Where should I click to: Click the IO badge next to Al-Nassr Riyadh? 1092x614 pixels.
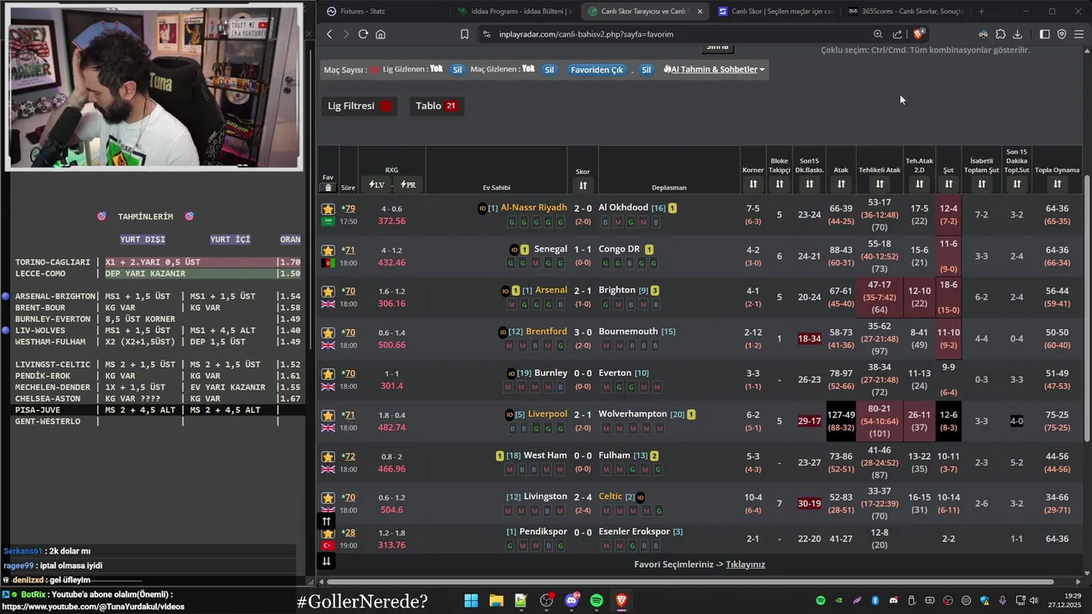[x=482, y=208]
